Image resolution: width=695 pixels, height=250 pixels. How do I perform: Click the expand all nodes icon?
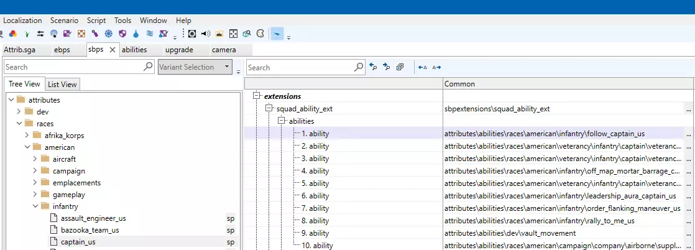[x=400, y=67]
